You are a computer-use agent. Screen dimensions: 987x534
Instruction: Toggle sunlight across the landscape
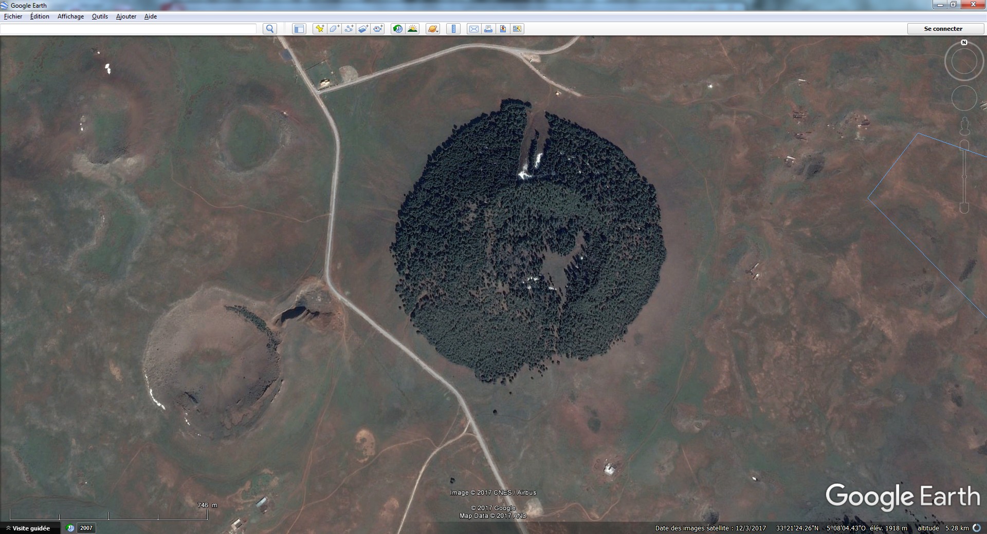412,29
